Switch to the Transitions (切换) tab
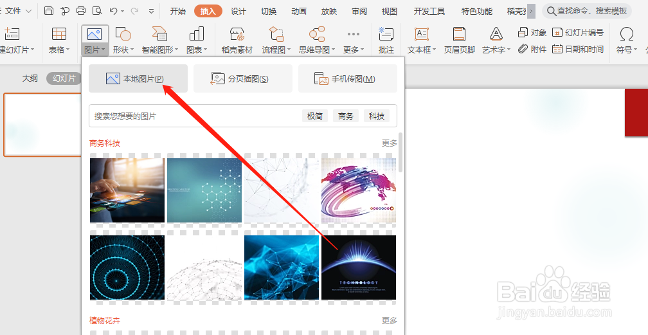The width and height of the screenshot is (648, 335). 269,11
